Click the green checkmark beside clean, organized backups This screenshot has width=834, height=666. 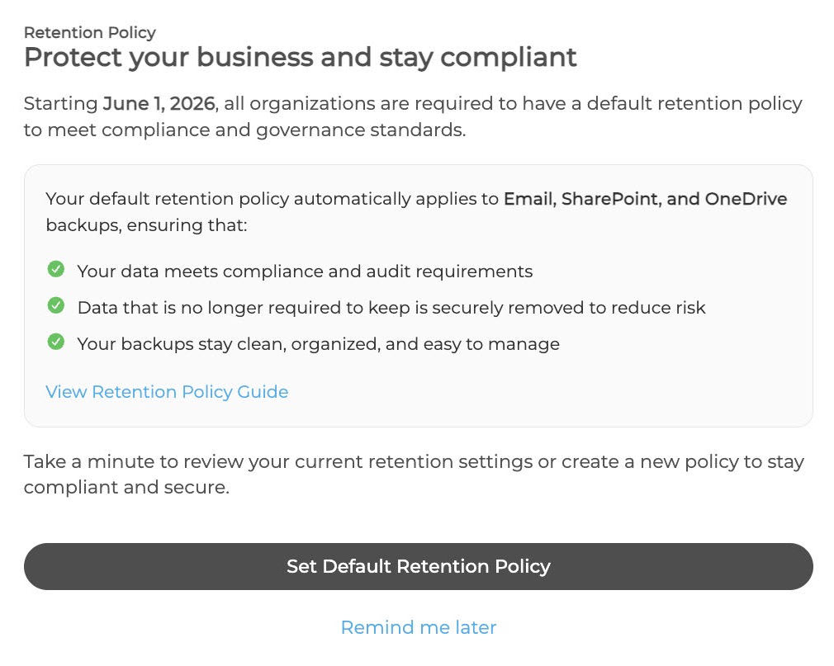(56, 342)
